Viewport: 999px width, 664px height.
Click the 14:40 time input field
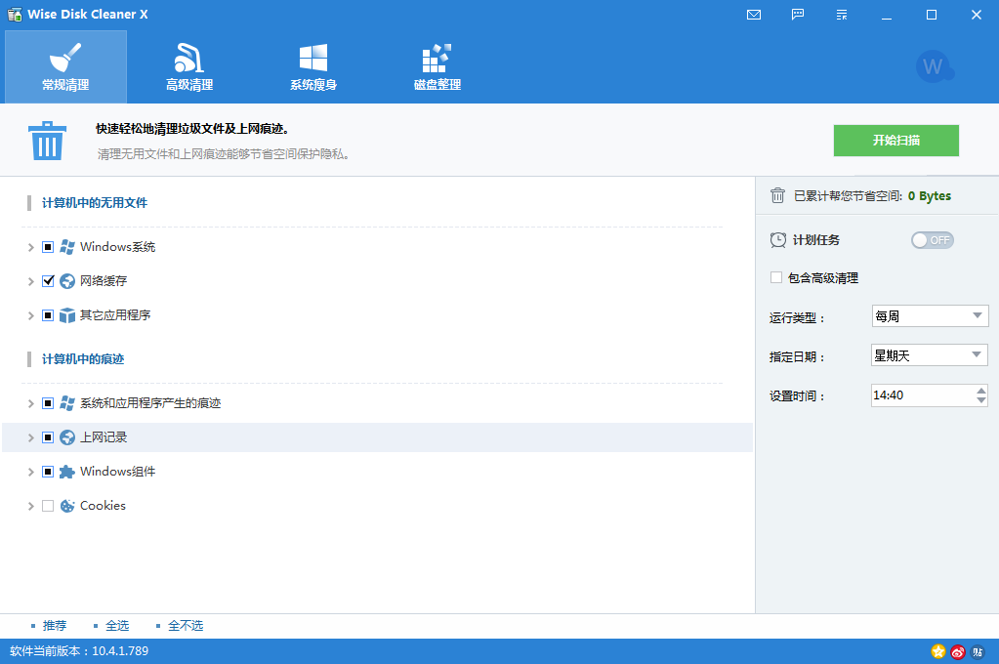pos(923,395)
